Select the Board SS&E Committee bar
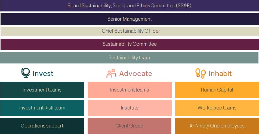This screenshot has height=134, width=259. point(129,6)
